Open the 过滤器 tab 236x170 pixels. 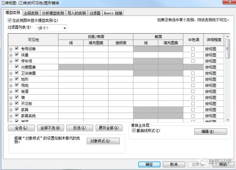coord(95,13)
